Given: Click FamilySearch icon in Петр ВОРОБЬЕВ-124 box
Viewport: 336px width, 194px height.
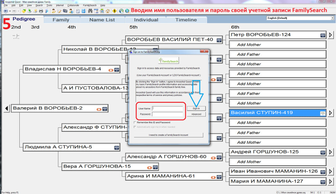Looking at the screenshot, I should (x=323, y=35).
